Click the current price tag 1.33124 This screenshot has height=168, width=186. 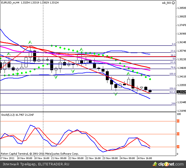point(180,92)
